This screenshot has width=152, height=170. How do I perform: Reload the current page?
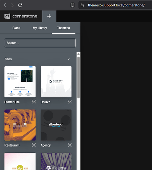click(x=20, y=5)
